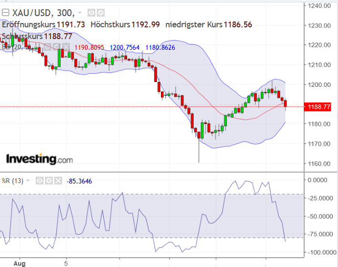Click the niedrigster Kurs 1186.56 value
Screen dimensions: 338x267
tap(238, 24)
